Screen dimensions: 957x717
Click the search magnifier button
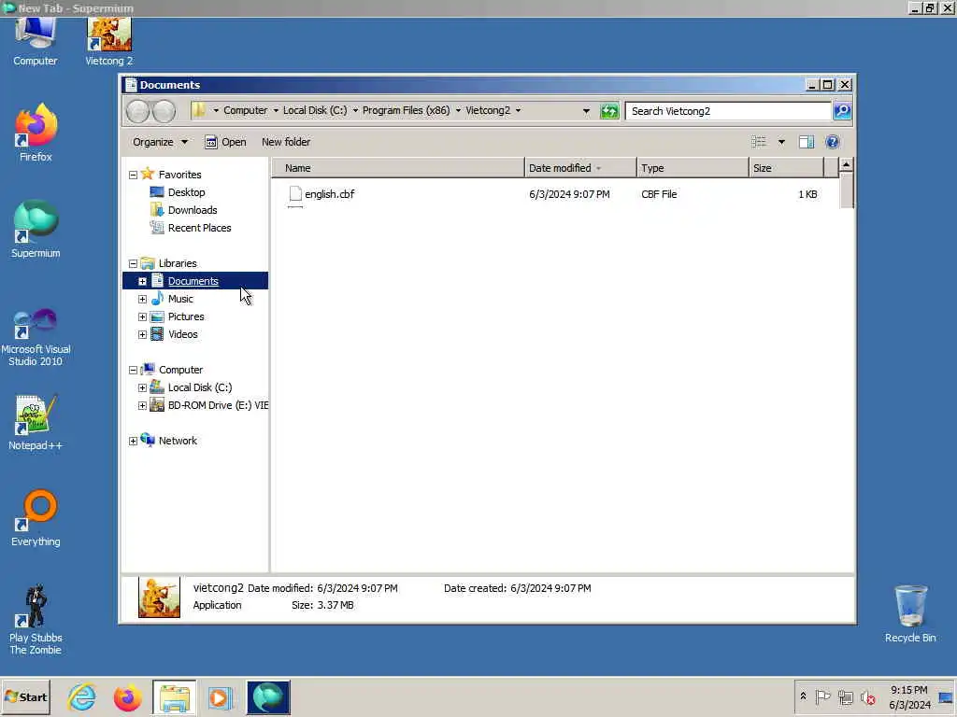coord(842,111)
